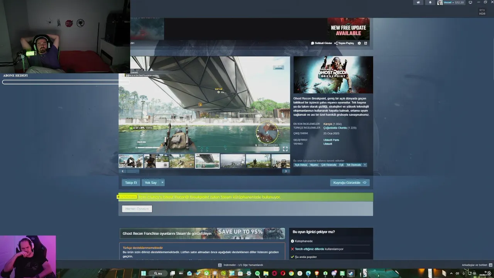The image size is (494, 278).
Task: Click the Hemen Oynayın button
Action: click(x=137, y=209)
